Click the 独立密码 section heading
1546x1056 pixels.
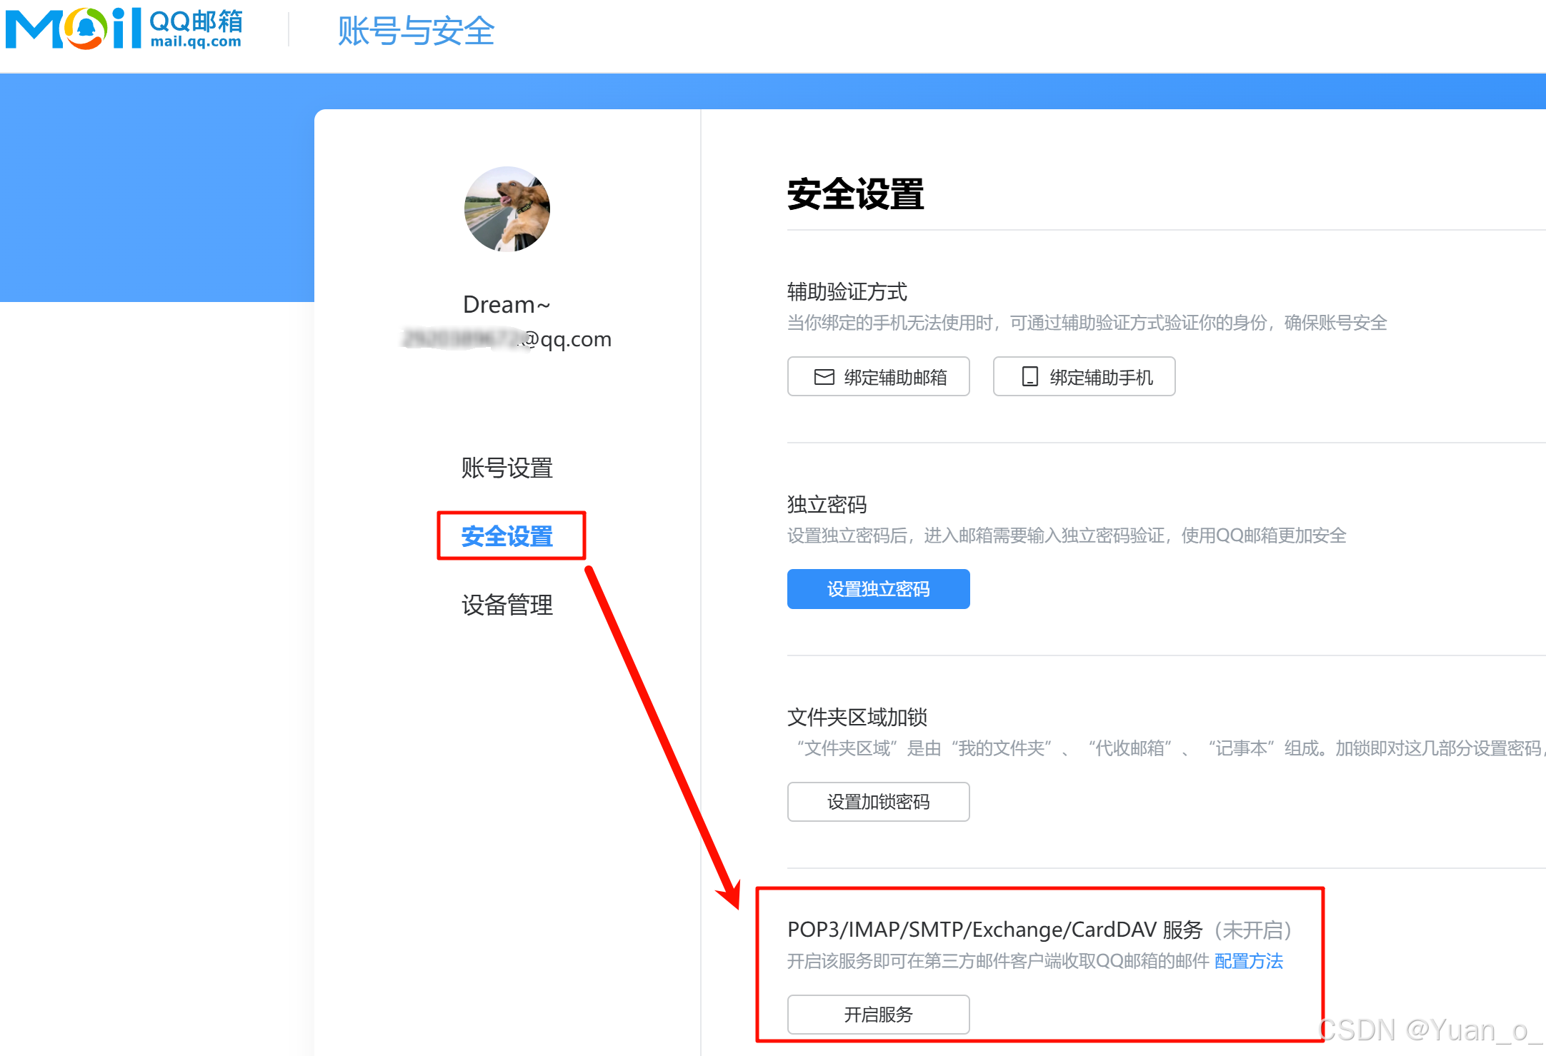point(827,505)
